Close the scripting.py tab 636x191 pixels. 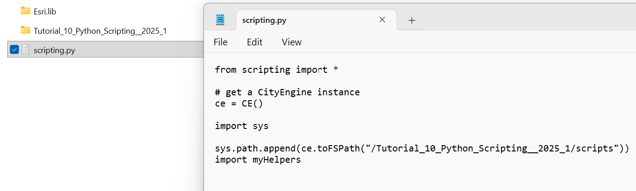[382, 20]
